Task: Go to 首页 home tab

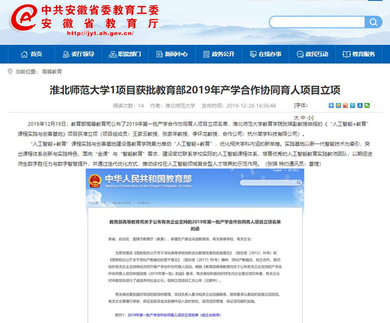Action: (x=31, y=54)
